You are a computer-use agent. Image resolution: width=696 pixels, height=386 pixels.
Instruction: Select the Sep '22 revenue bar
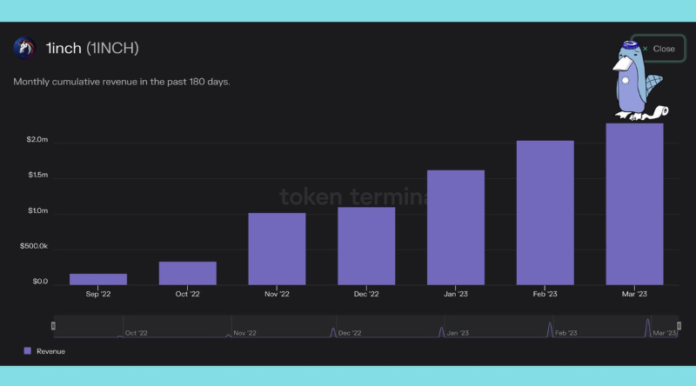pos(98,279)
